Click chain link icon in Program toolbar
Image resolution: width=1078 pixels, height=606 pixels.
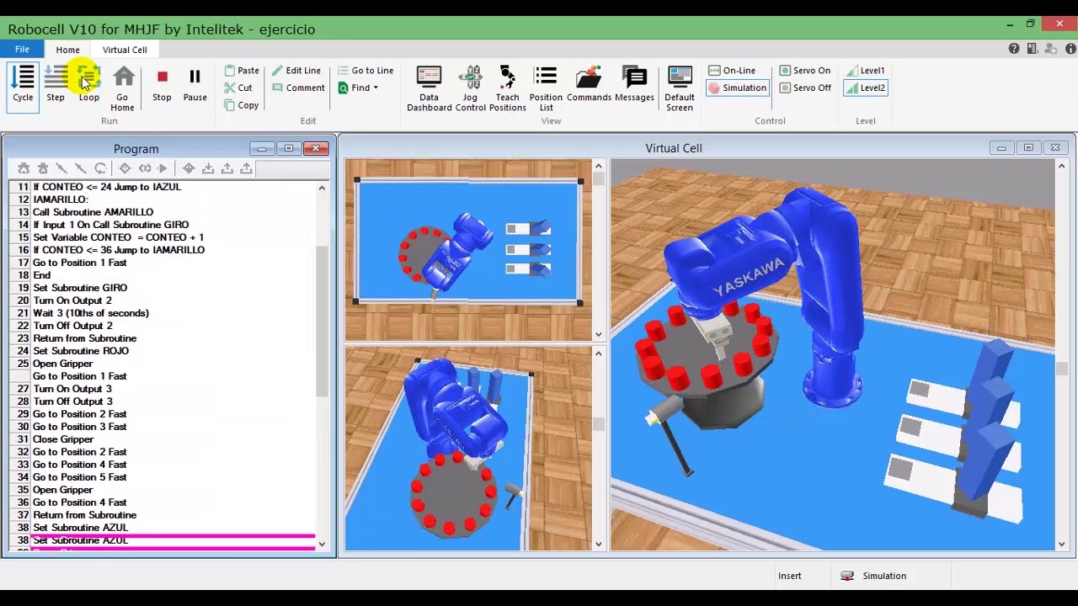[145, 168]
